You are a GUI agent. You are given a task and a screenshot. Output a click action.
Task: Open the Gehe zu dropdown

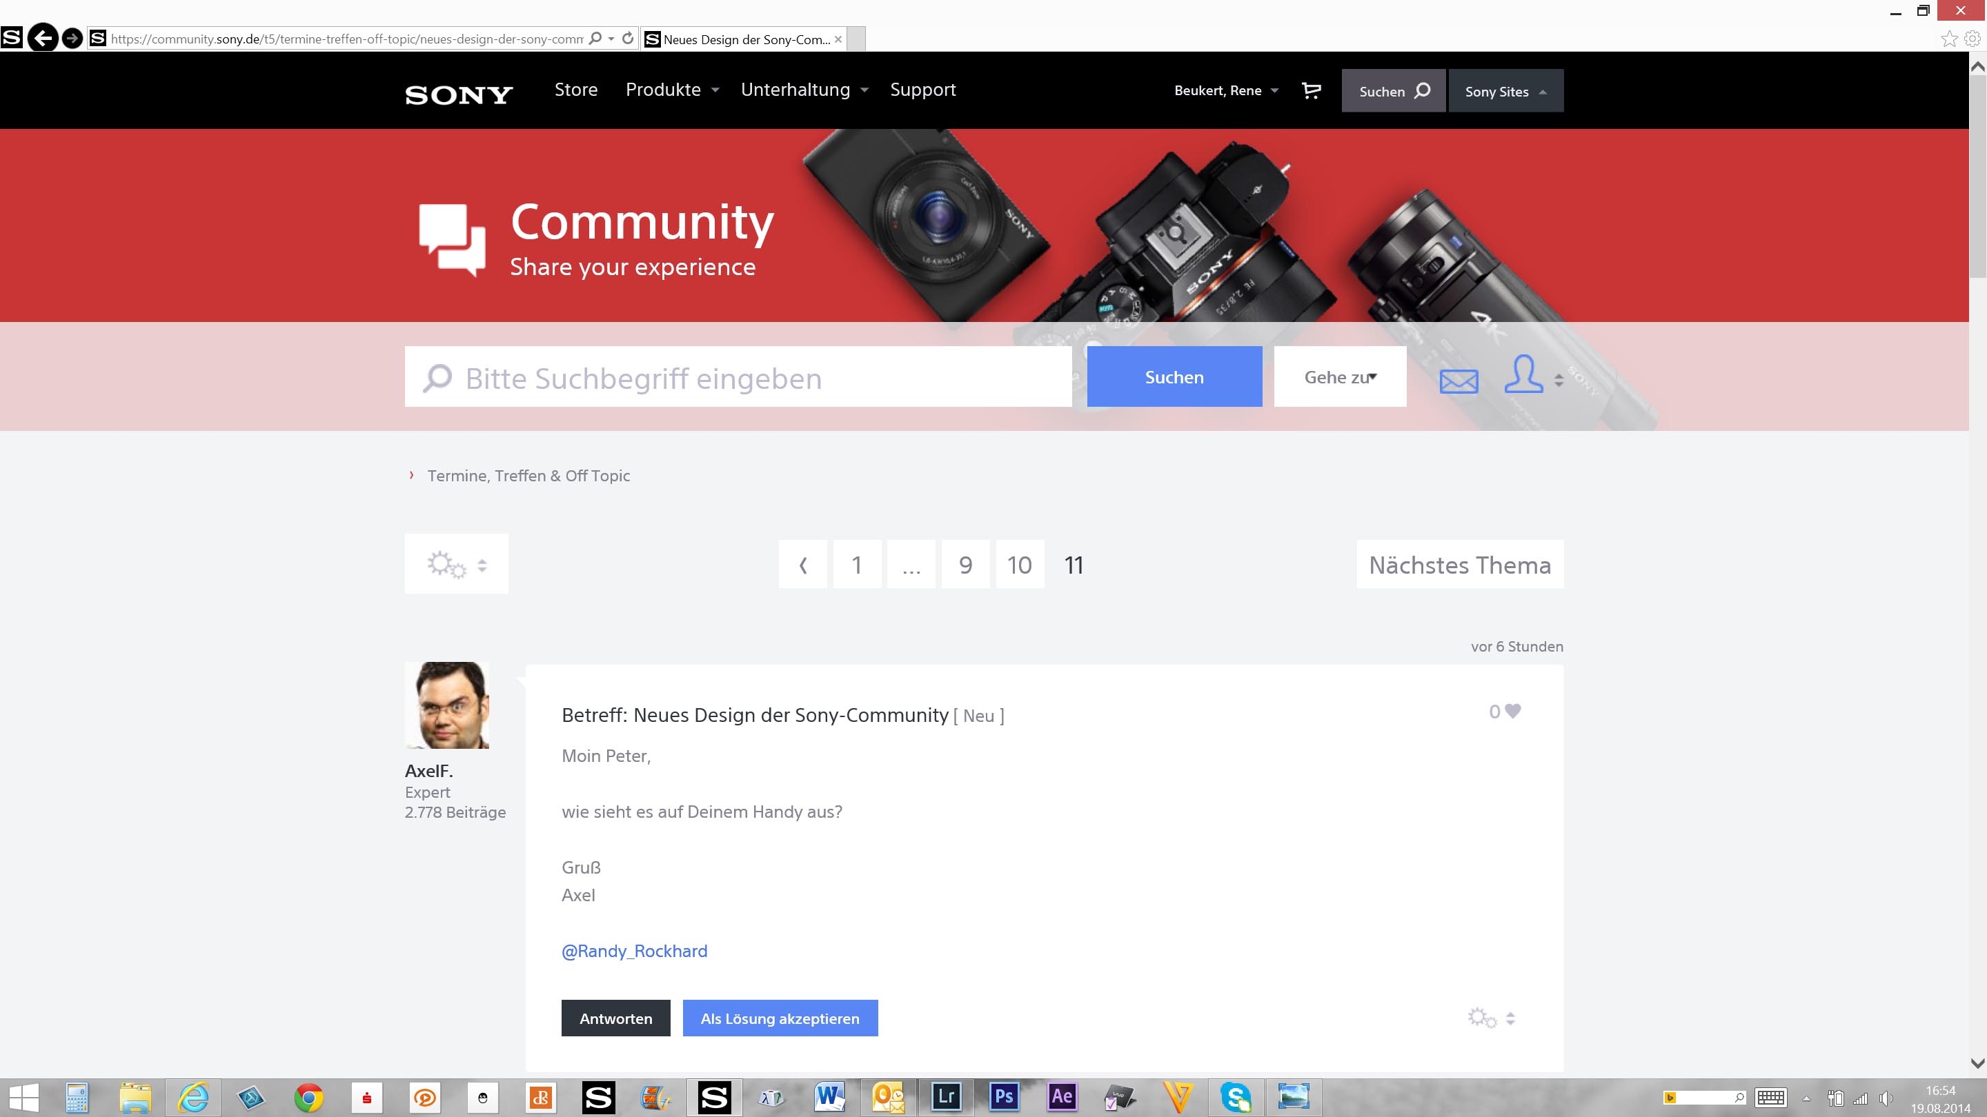[x=1340, y=377]
